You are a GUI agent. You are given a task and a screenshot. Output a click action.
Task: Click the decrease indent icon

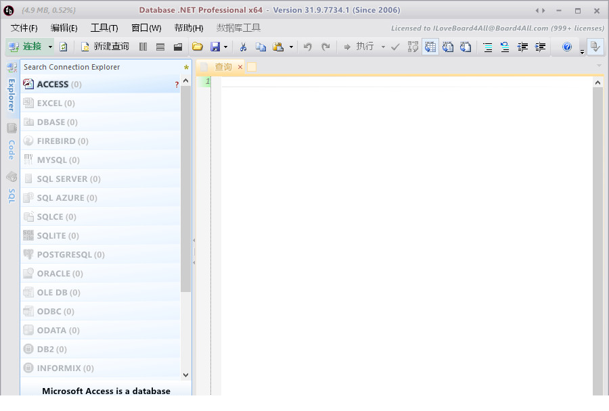(522, 47)
